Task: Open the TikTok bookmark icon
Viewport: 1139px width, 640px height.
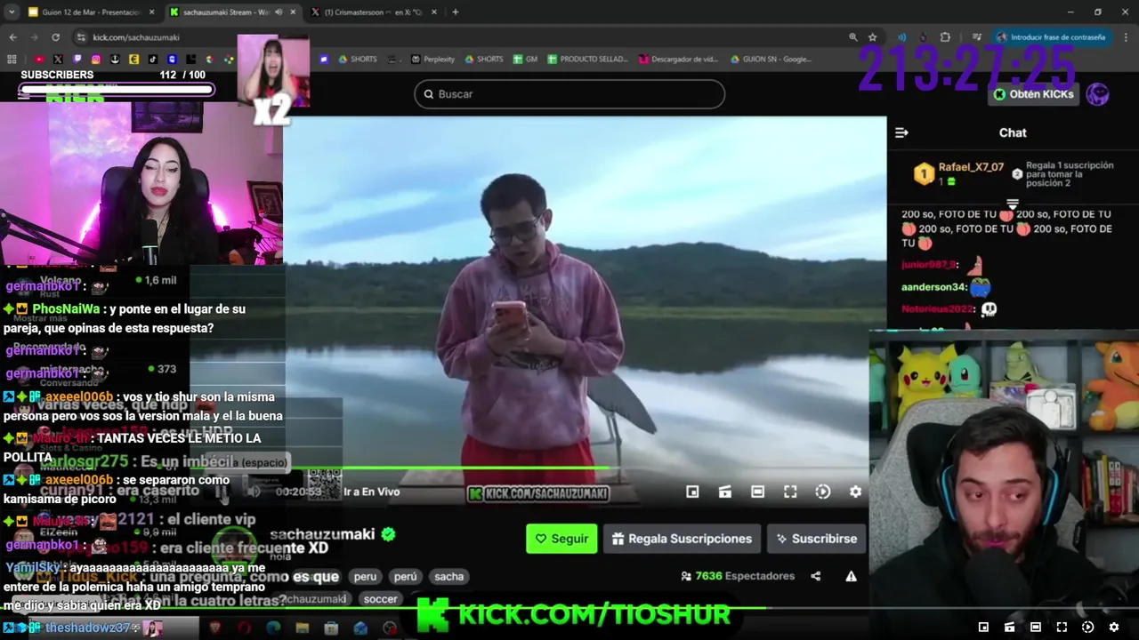Action: (153, 60)
